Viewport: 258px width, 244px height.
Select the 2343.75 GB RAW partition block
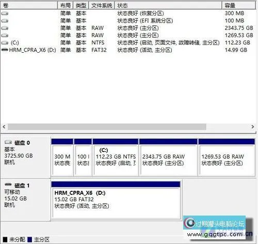pyautogui.click(x=168, y=158)
